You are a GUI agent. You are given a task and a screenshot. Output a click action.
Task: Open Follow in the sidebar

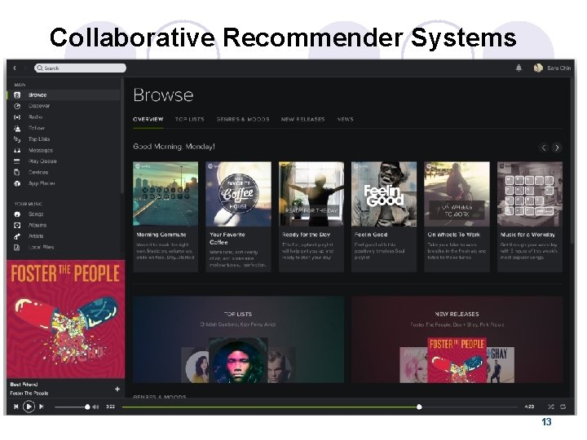pos(37,128)
